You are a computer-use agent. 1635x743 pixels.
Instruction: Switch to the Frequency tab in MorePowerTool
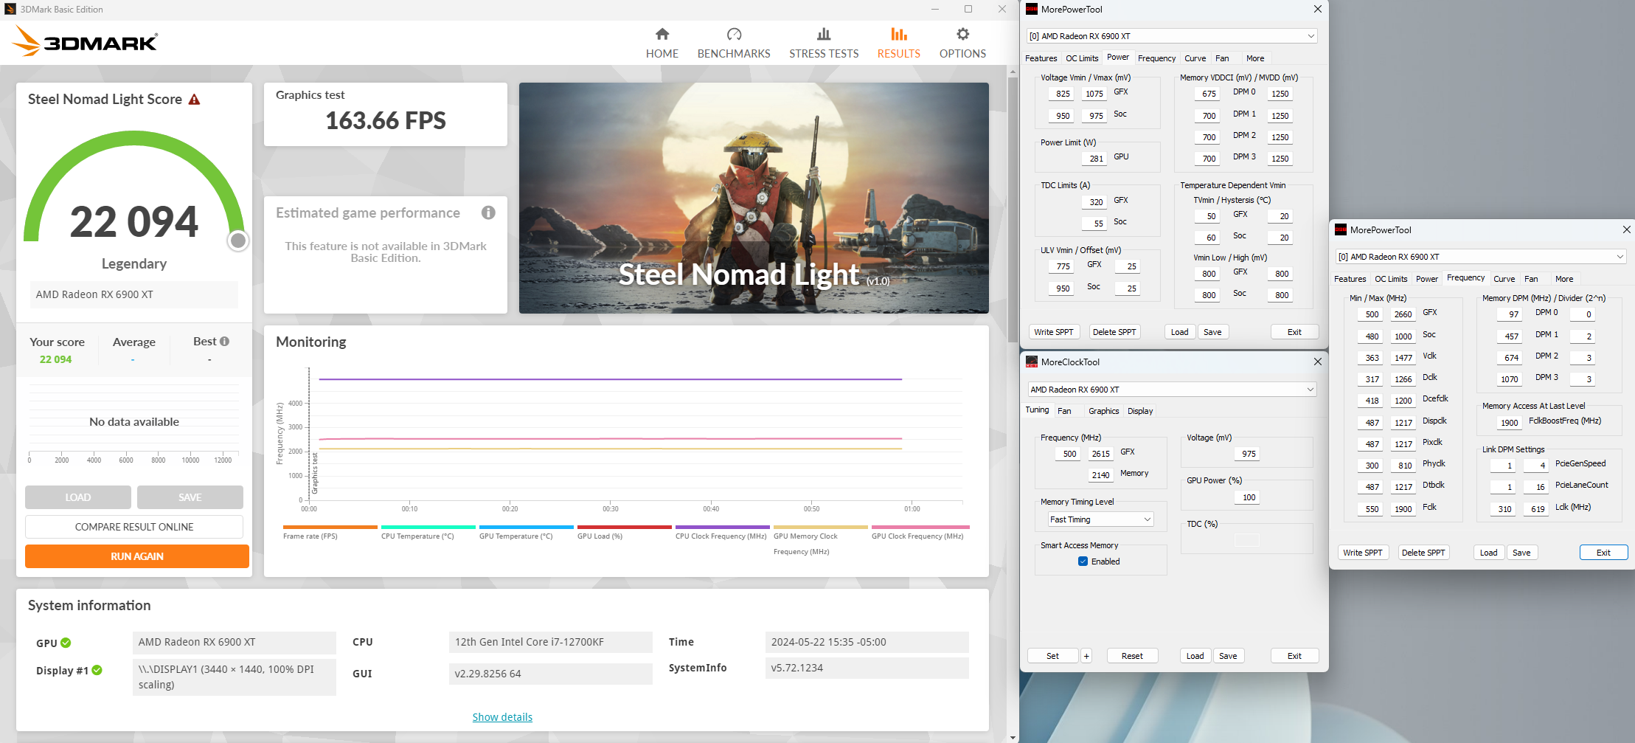pyautogui.click(x=1157, y=58)
